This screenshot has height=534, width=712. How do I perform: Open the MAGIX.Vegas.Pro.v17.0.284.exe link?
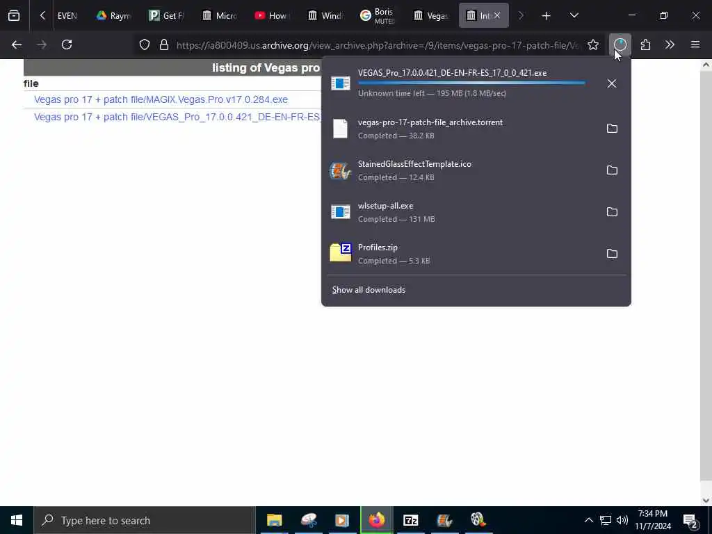161,99
